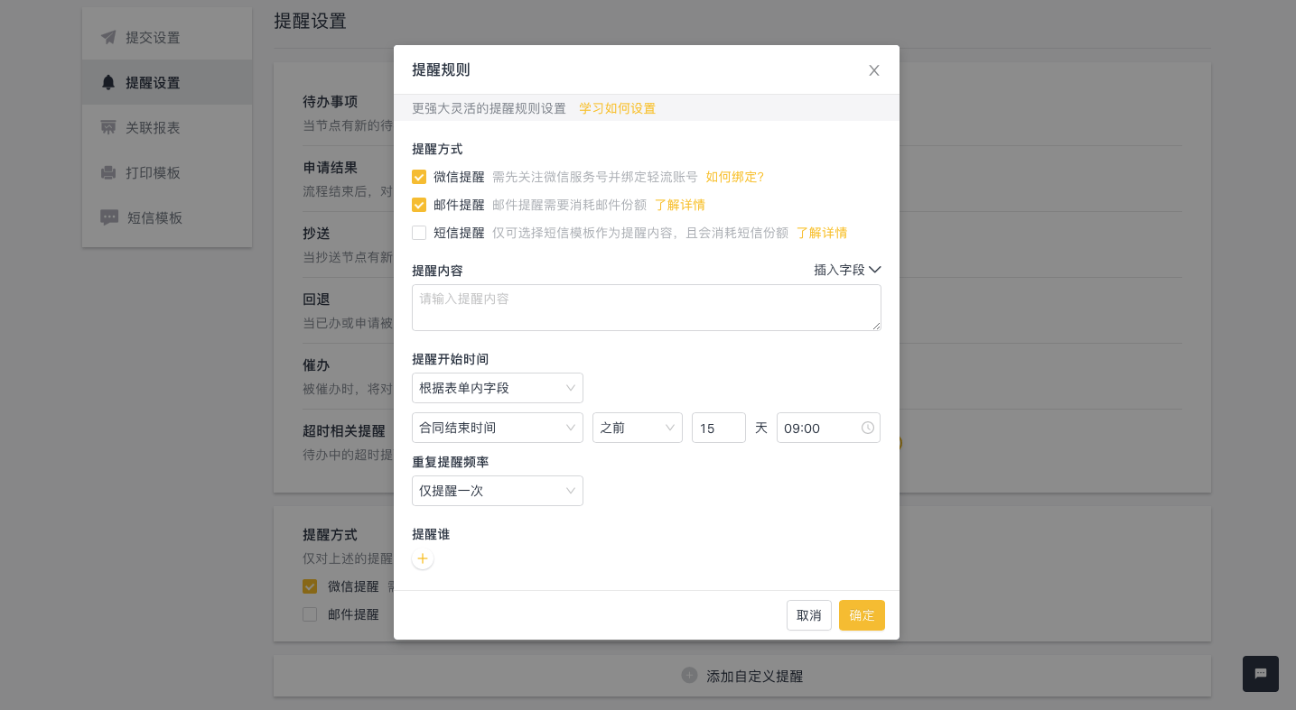The image size is (1296, 710).
Task: Expand the 合同结束时间 field dropdown
Action: (x=497, y=428)
